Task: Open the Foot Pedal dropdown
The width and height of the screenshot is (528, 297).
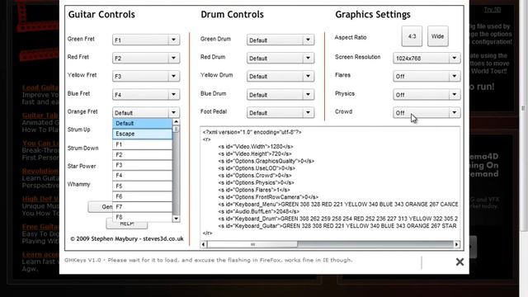Action: tap(280, 112)
